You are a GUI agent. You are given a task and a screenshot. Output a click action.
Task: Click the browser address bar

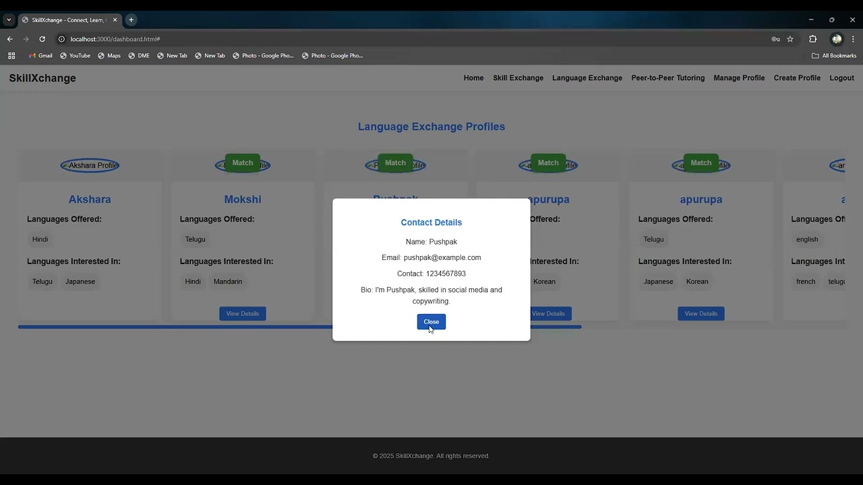point(418,39)
